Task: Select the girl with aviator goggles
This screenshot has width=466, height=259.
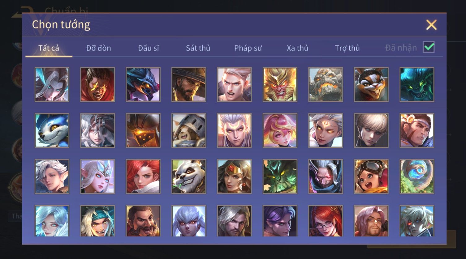Action: pos(371,176)
